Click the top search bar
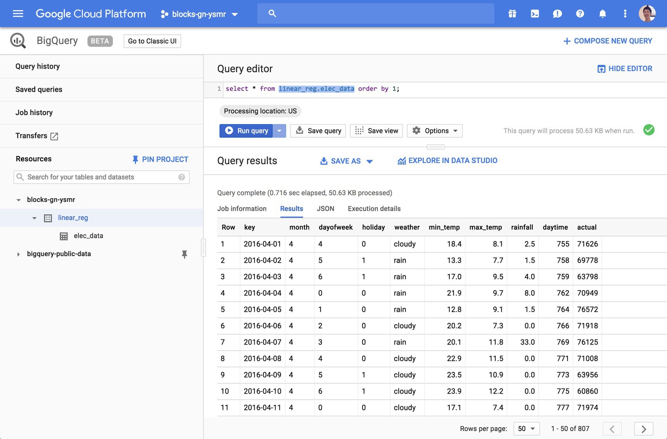The width and height of the screenshot is (667, 439). pos(376,14)
